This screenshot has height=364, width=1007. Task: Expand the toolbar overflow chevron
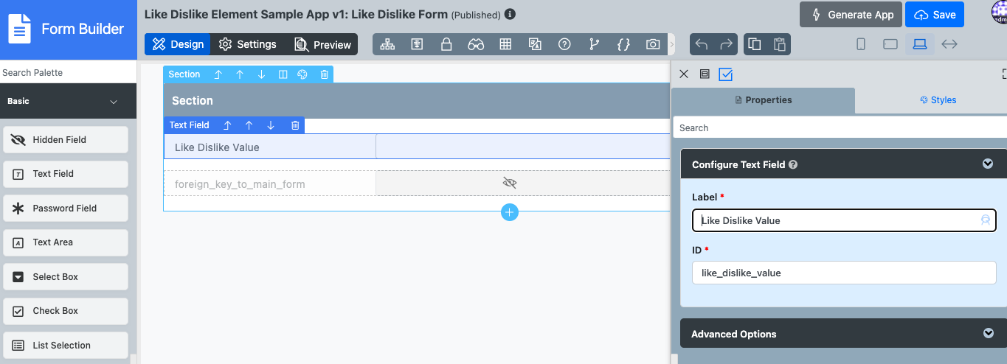tap(671, 44)
